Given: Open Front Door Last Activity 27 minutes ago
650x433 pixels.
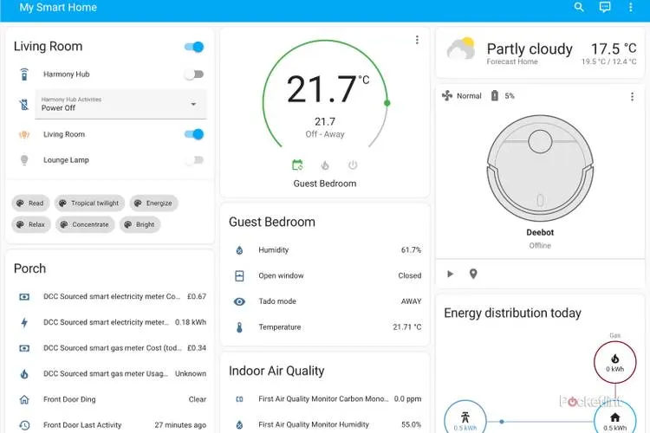Looking at the screenshot, I should tap(110, 424).
